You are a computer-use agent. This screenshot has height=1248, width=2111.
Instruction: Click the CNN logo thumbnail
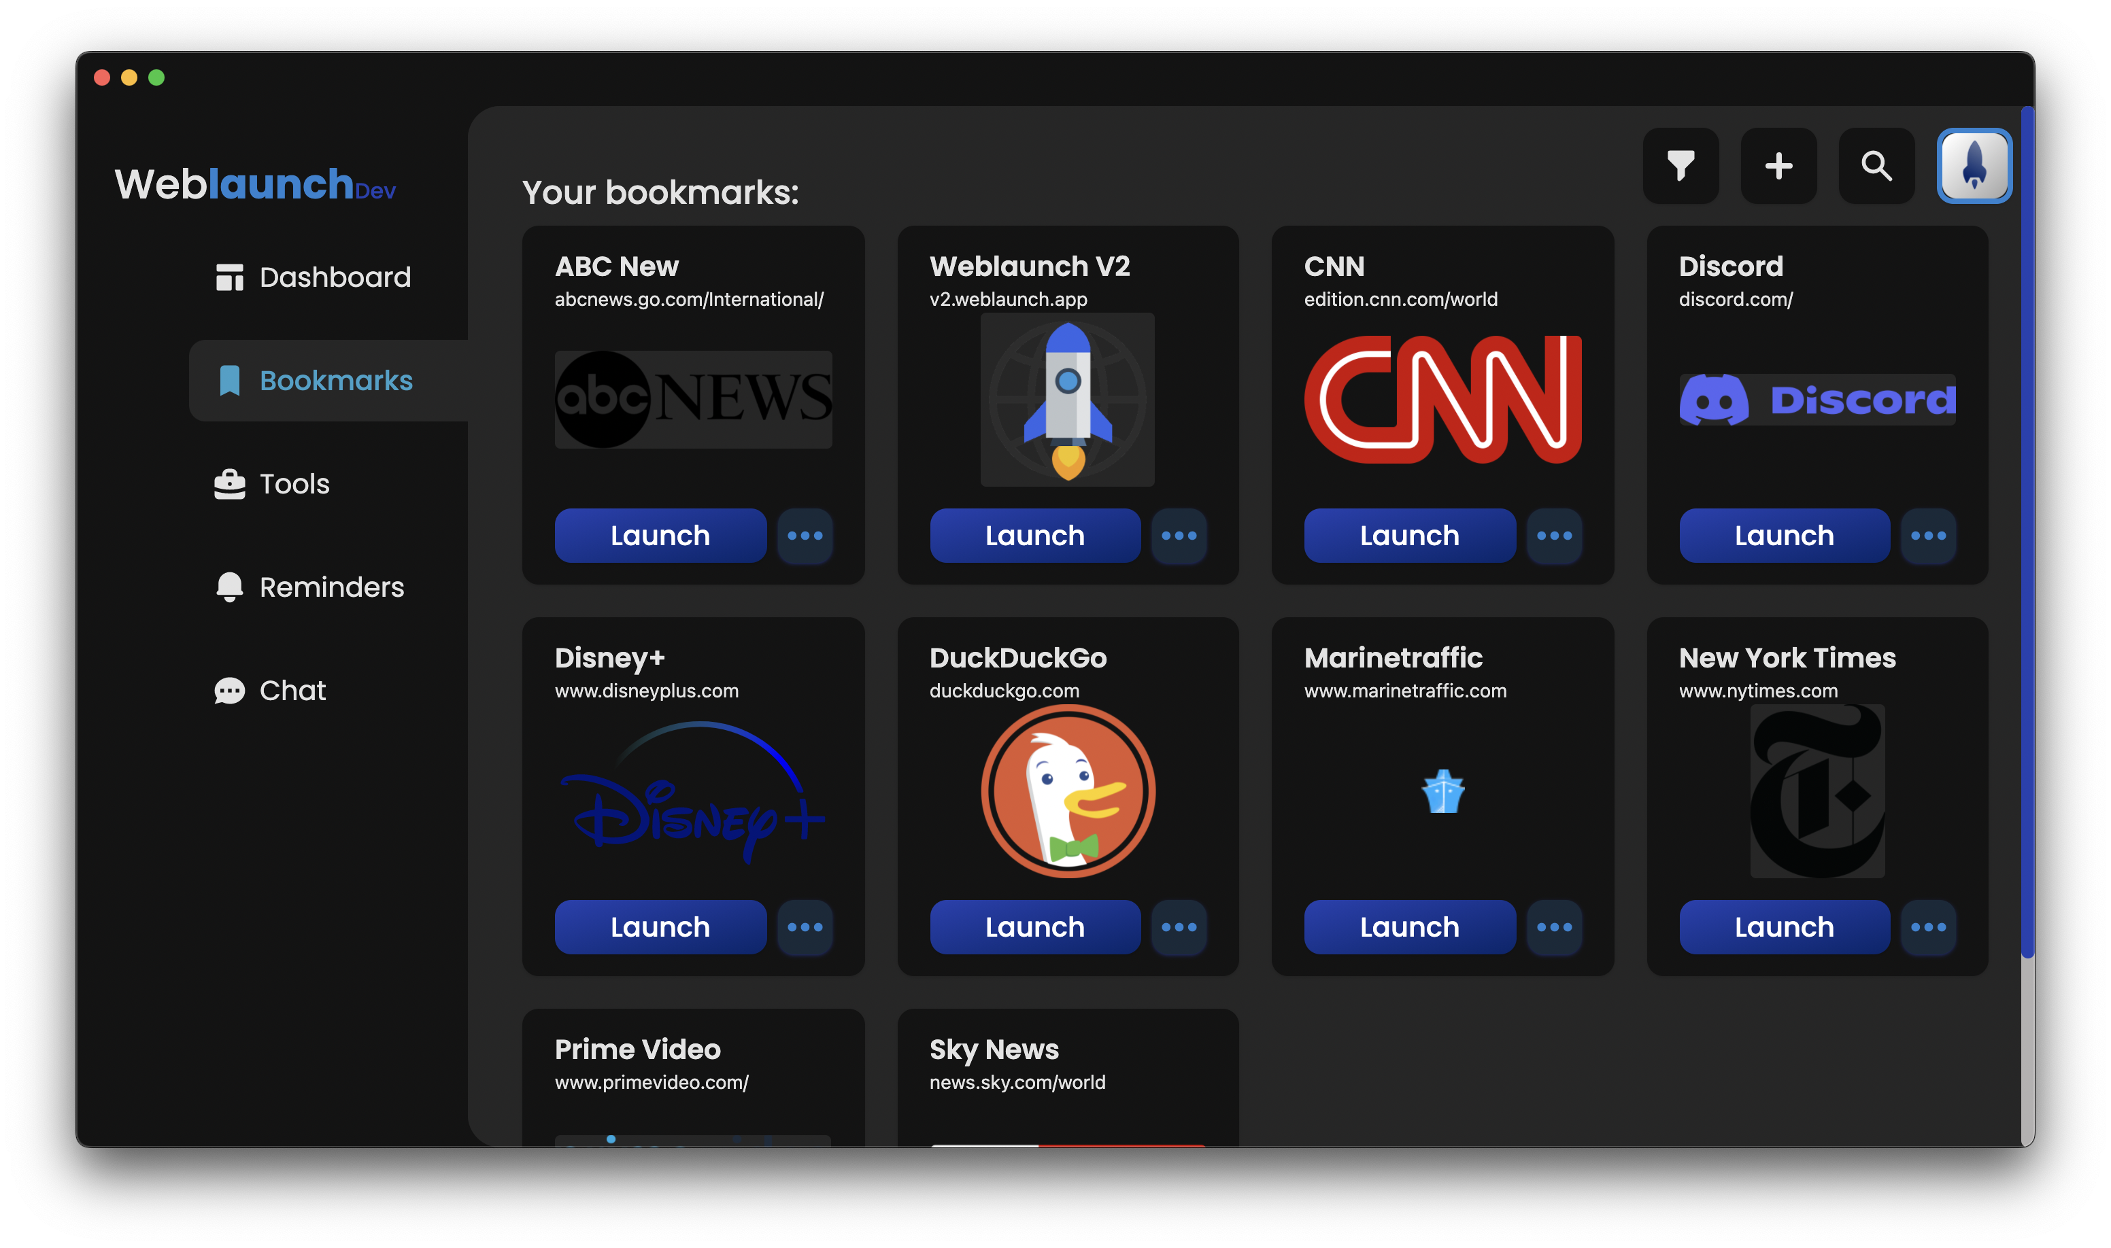click(x=1443, y=400)
